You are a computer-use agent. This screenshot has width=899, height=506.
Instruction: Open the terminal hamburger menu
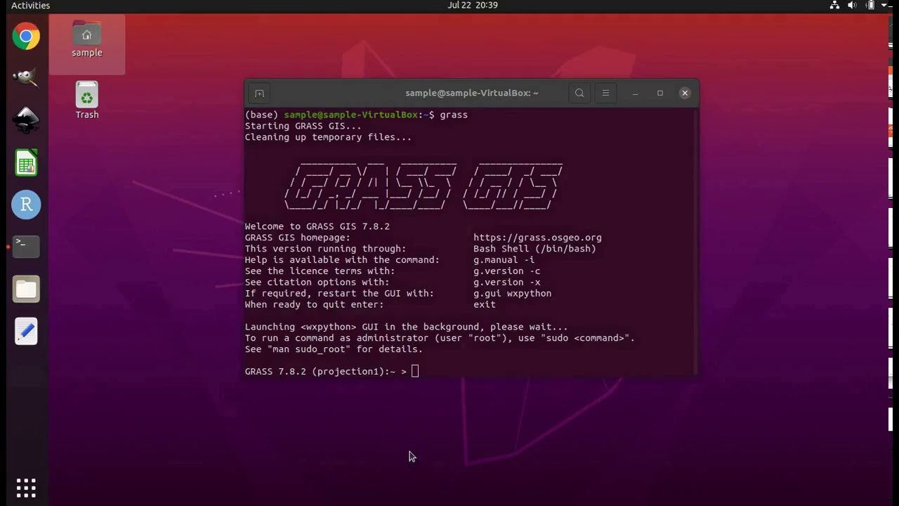605,93
